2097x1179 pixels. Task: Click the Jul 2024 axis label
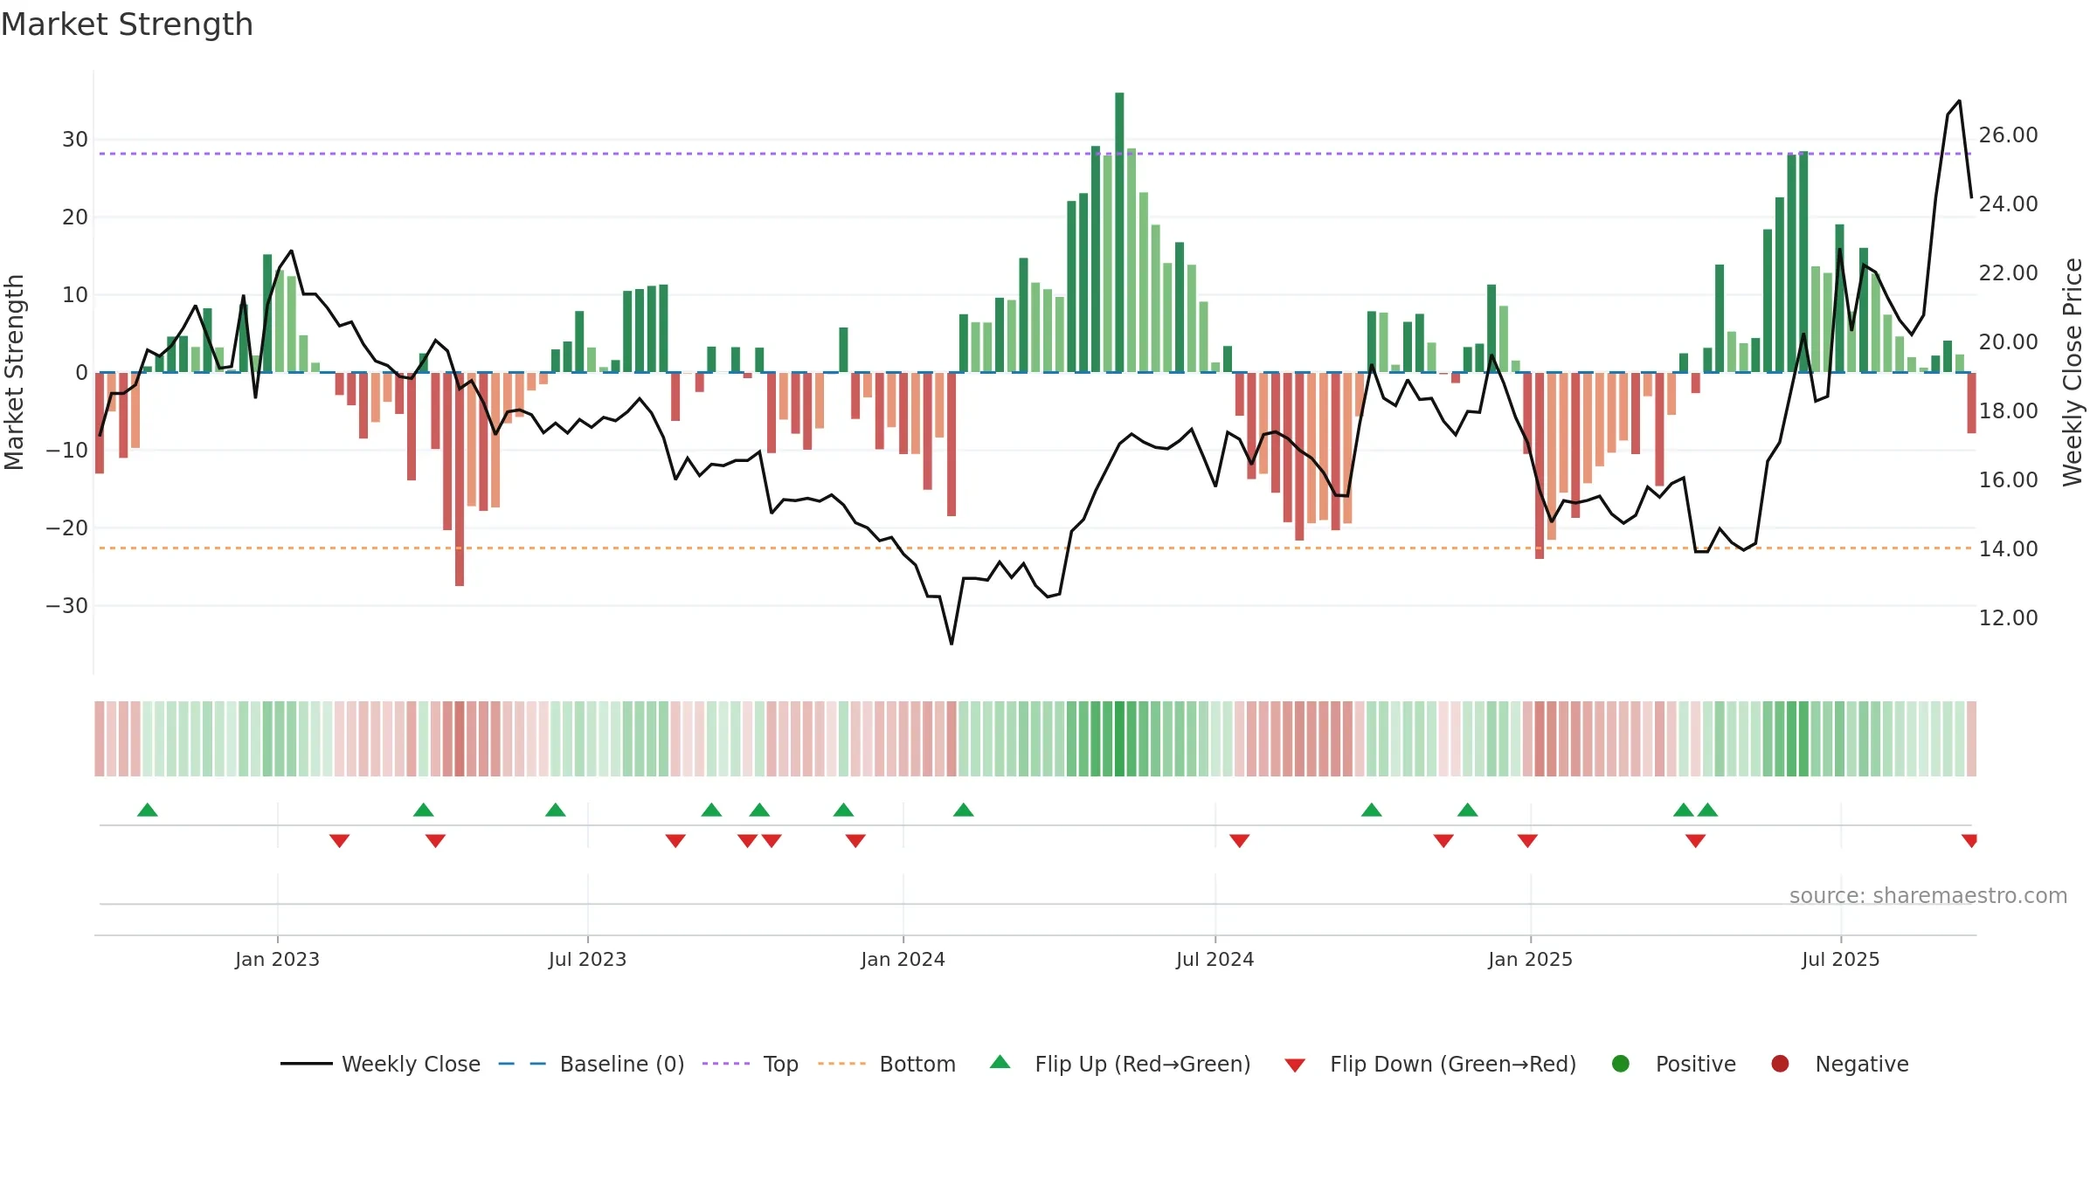tap(1215, 959)
